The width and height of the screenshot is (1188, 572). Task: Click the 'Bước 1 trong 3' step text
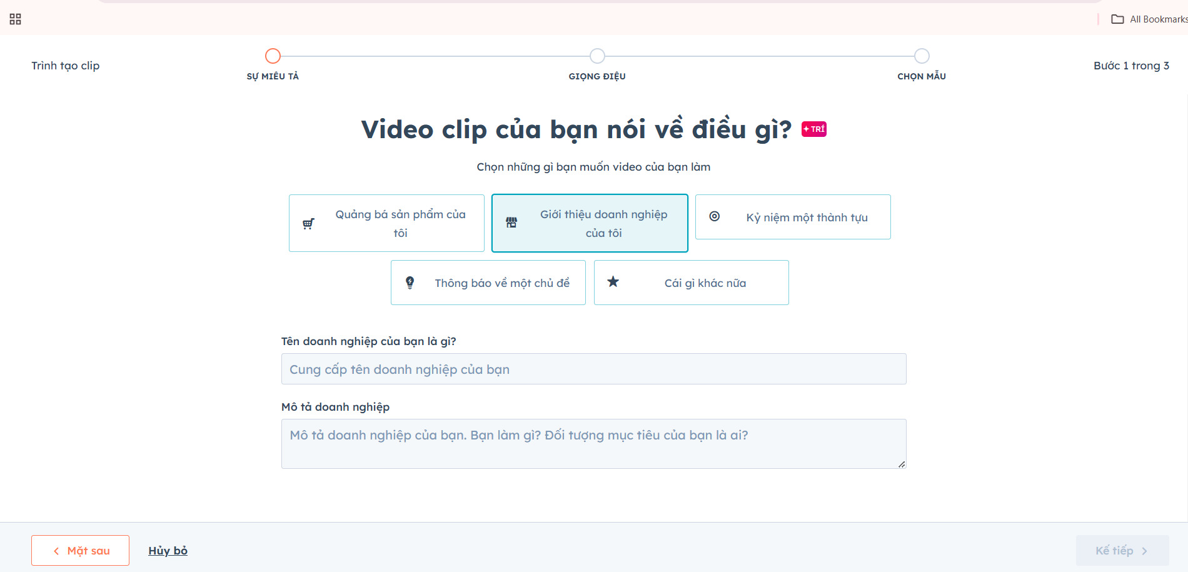coord(1131,66)
